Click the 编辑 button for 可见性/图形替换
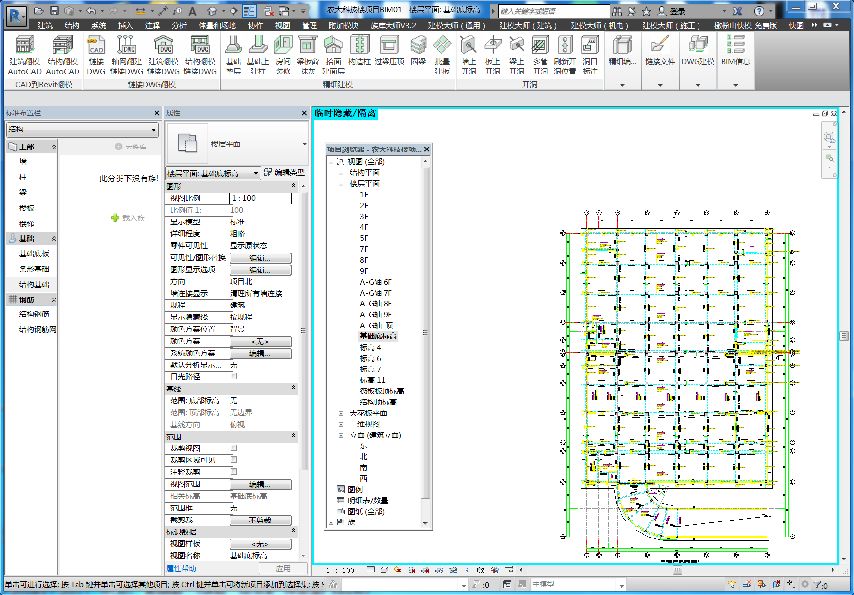854x595 pixels. pyautogui.click(x=260, y=258)
